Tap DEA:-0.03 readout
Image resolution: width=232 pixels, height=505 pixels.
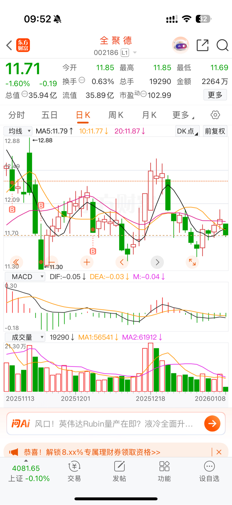(109, 277)
